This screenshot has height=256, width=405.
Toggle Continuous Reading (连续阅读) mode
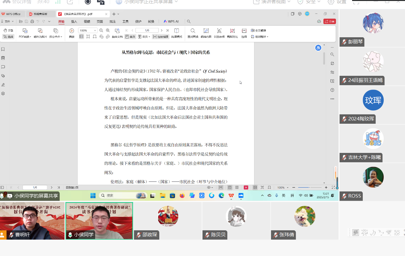(161, 37)
